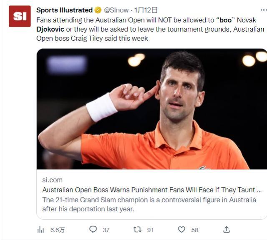Click the tweet text about Australian Open fans
Screen dimensions: 267x240
point(150,29)
